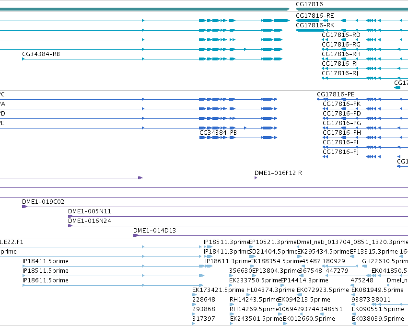Click the EK072923.5prime EST label

[x=323, y=290]
